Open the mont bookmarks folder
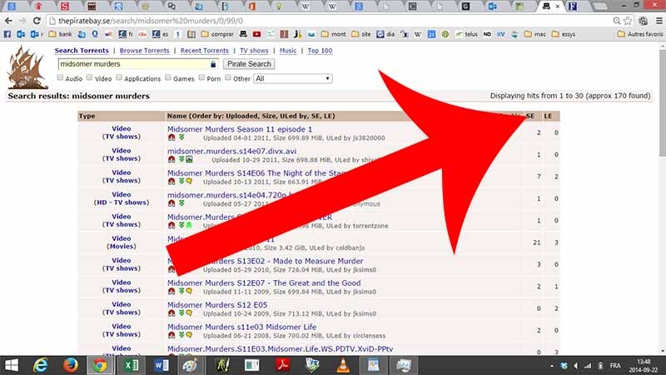The height and width of the screenshot is (375, 666). click(334, 34)
